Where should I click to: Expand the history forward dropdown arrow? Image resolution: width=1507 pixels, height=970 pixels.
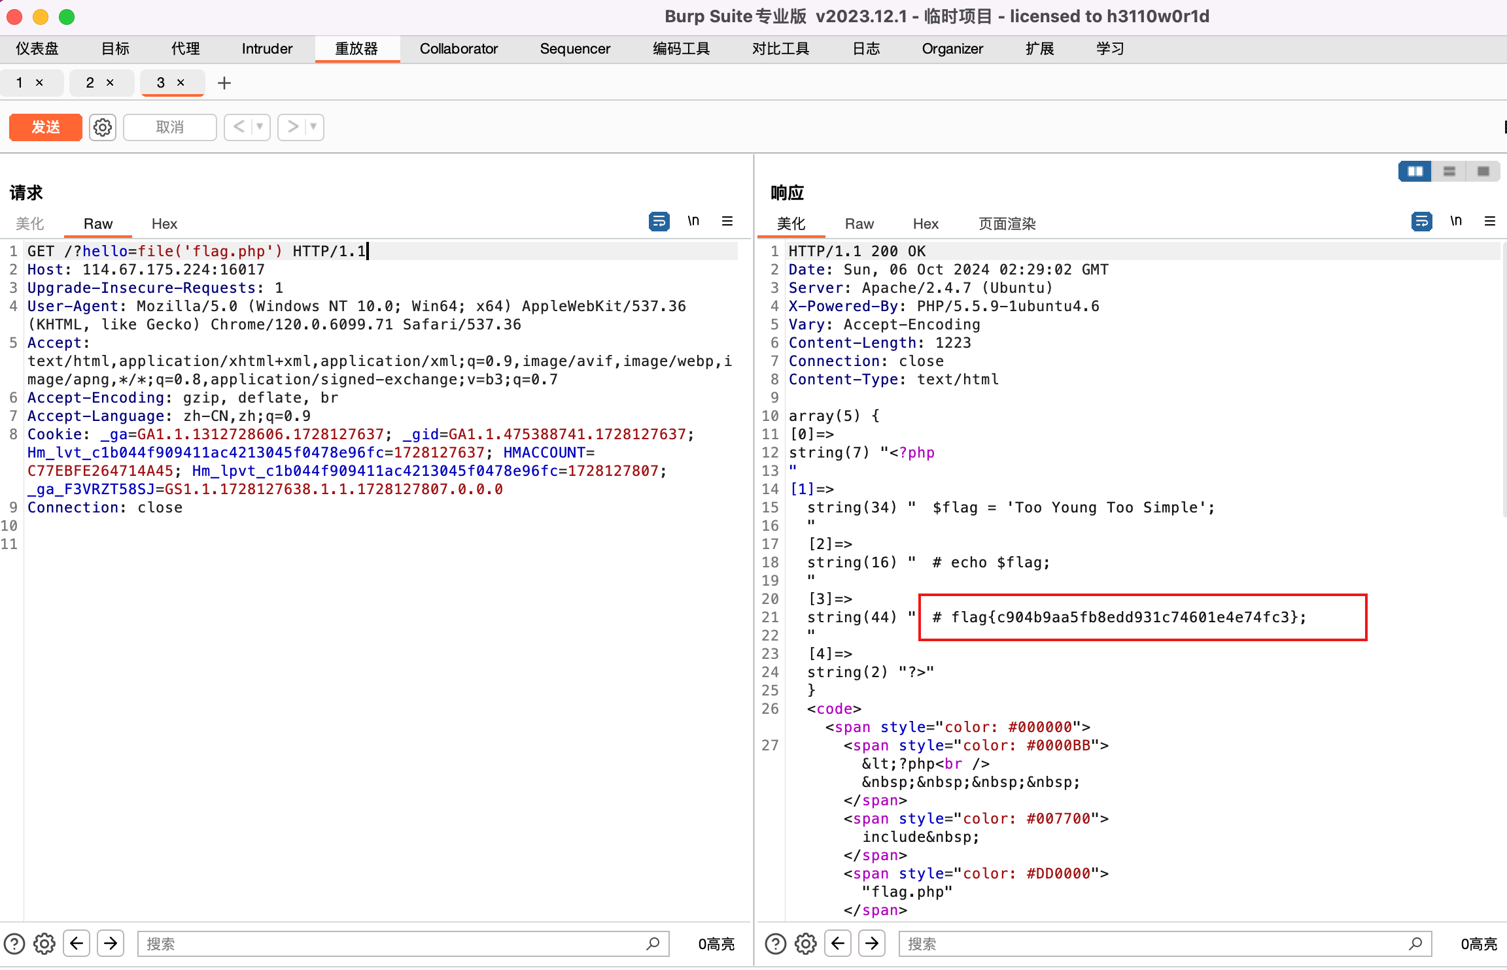(313, 127)
